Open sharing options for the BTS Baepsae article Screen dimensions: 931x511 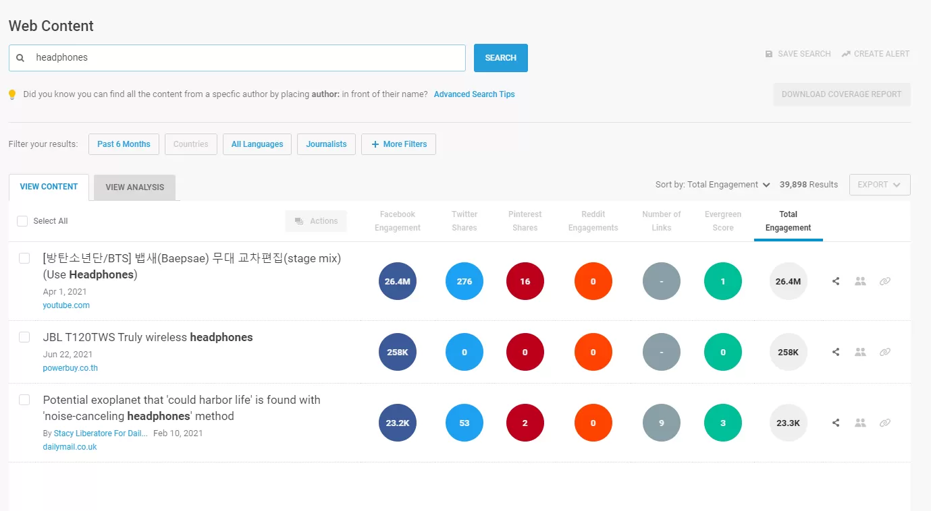[x=835, y=281]
